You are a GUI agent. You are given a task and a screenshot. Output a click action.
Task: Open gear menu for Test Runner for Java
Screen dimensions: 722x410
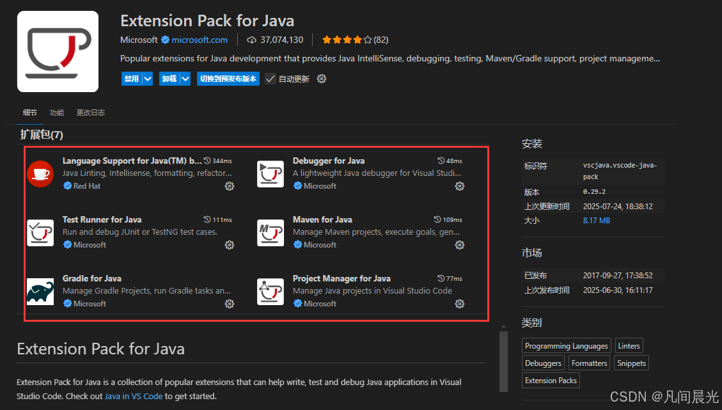pos(230,245)
